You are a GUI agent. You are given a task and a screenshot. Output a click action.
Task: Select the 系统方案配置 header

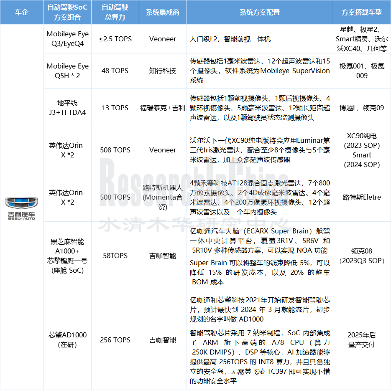[x=260, y=12]
